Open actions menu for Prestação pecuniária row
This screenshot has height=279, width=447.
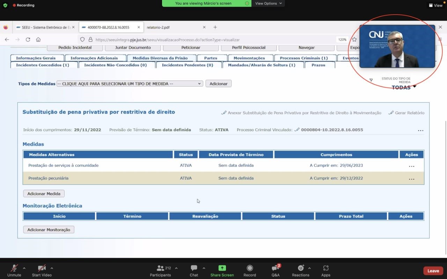pyautogui.click(x=411, y=179)
